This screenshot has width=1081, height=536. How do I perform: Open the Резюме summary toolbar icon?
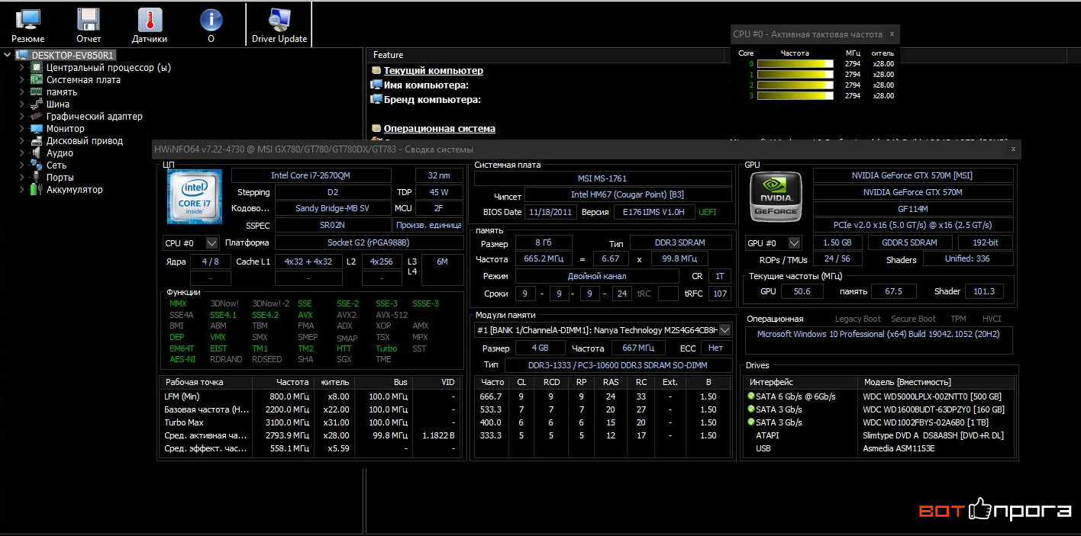click(x=28, y=20)
